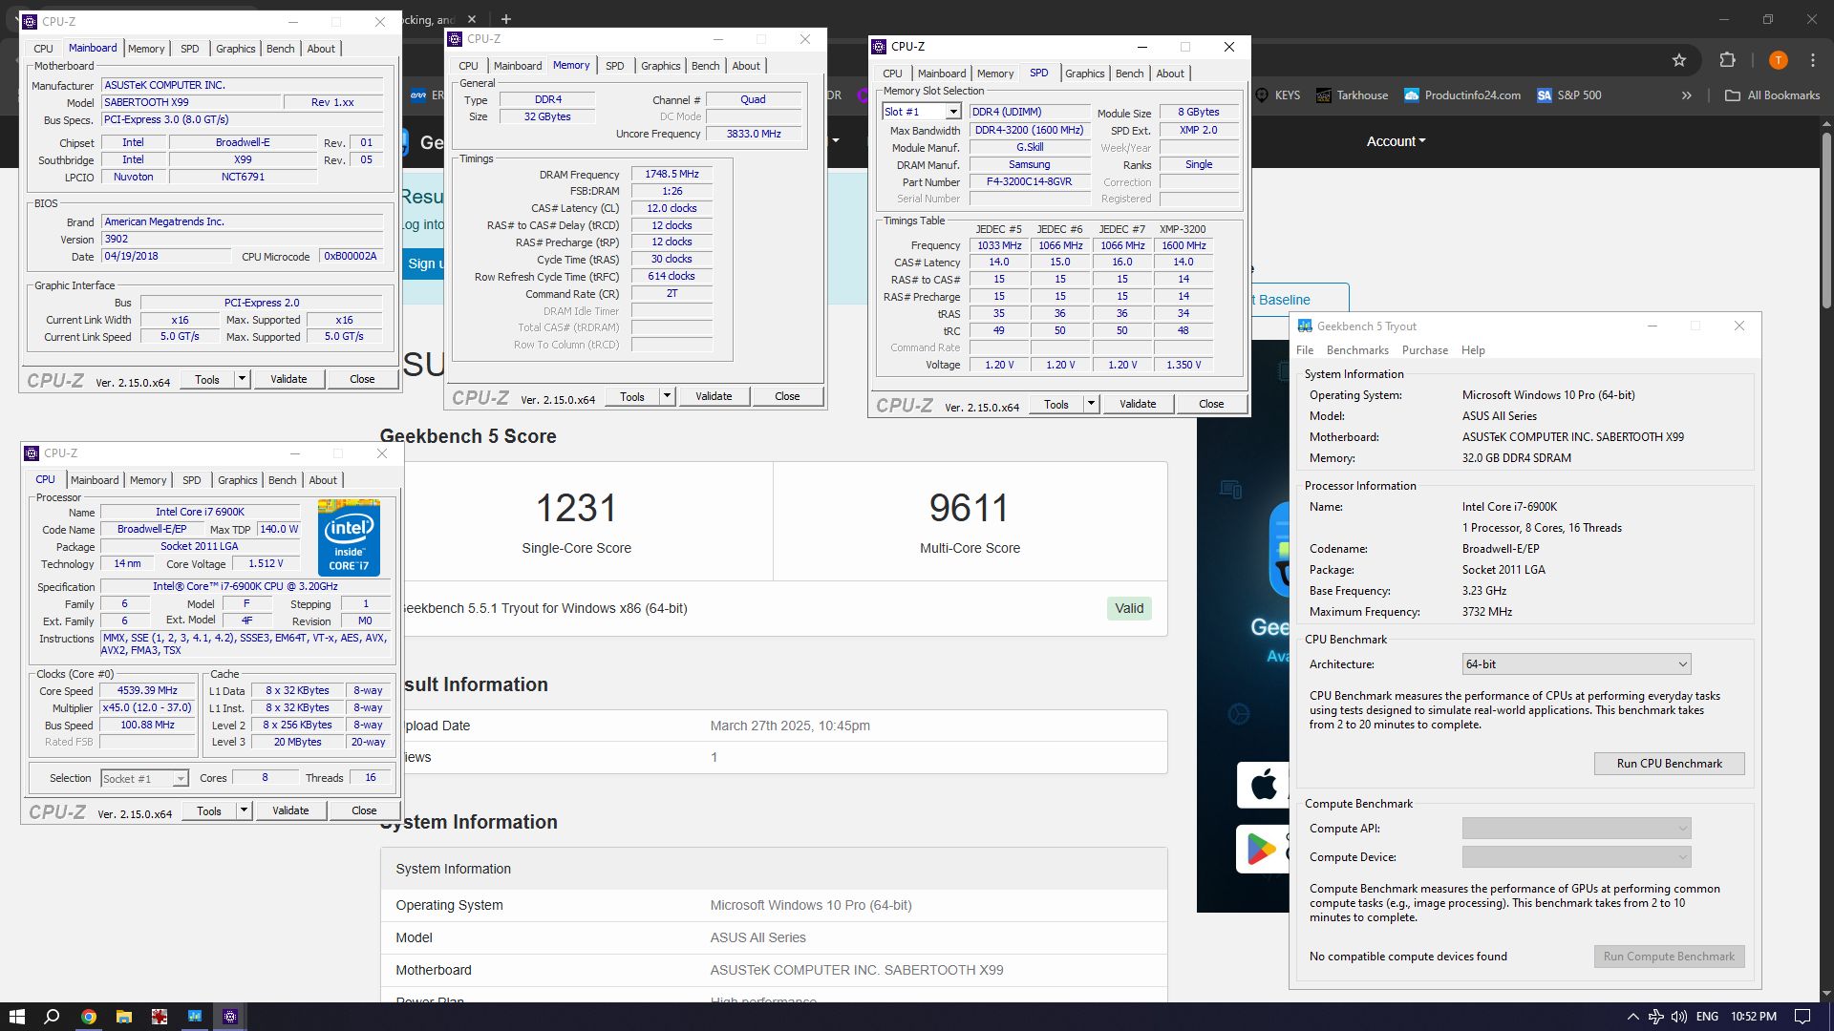Image resolution: width=1834 pixels, height=1031 pixels.
Task: Open the All Bookmarks folder
Action: 1772,95
